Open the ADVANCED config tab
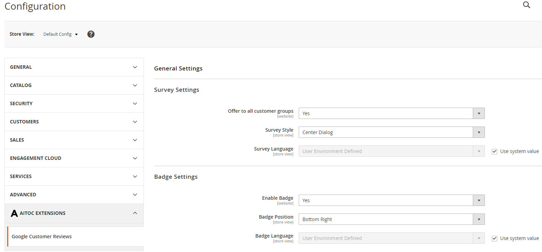 (x=74, y=195)
